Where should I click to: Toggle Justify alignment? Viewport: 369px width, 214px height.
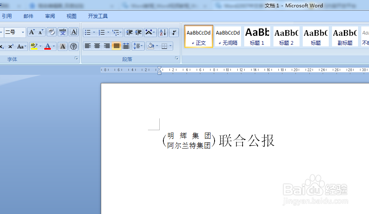point(116,46)
